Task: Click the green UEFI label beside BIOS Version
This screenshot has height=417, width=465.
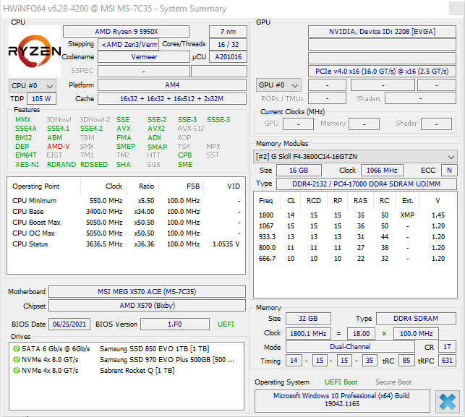Action: 226,324
